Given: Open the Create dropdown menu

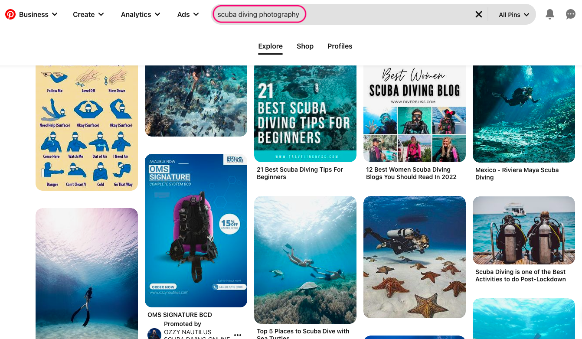Looking at the screenshot, I should pos(88,14).
